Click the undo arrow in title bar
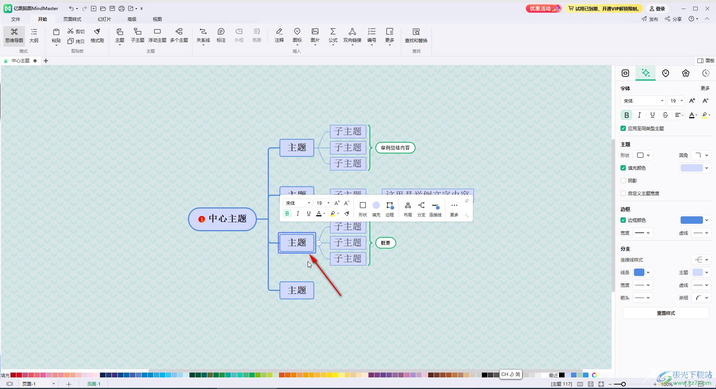The width and height of the screenshot is (716, 389). [x=71, y=8]
